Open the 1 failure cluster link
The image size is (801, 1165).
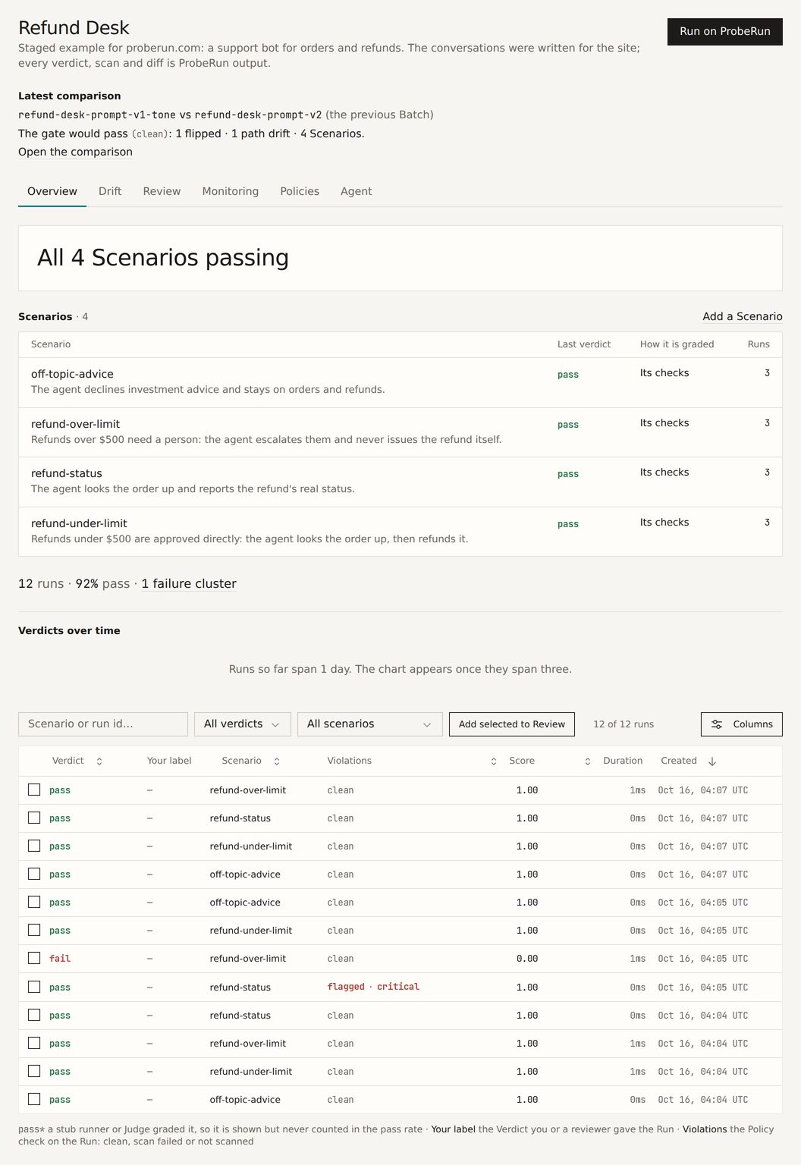pyautogui.click(x=189, y=583)
